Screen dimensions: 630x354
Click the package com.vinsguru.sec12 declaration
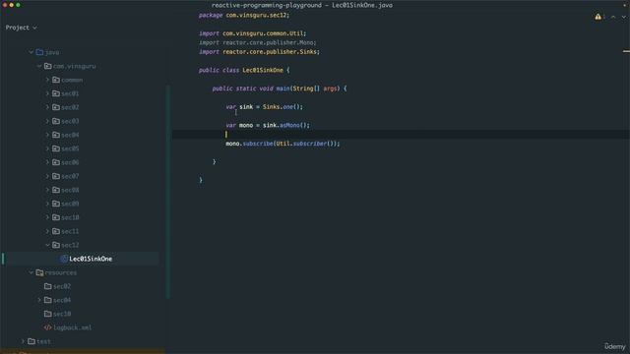(244, 16)
